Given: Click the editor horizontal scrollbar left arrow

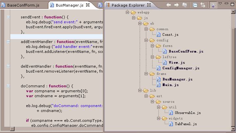Looking at the screenshot, I should click(12, 129).
